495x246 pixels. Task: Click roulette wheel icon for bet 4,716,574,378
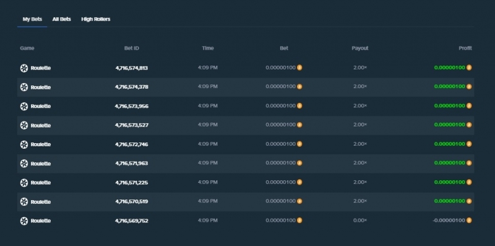[x=24, y=87]
